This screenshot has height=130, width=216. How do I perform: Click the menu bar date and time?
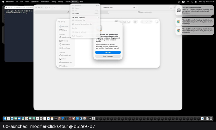[206, 2]
